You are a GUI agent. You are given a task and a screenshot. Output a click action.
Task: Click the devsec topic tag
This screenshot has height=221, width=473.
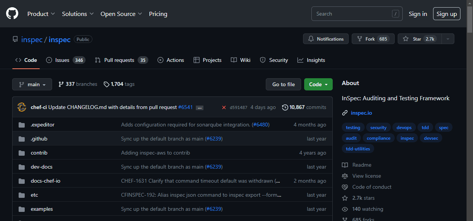[431, 138]
